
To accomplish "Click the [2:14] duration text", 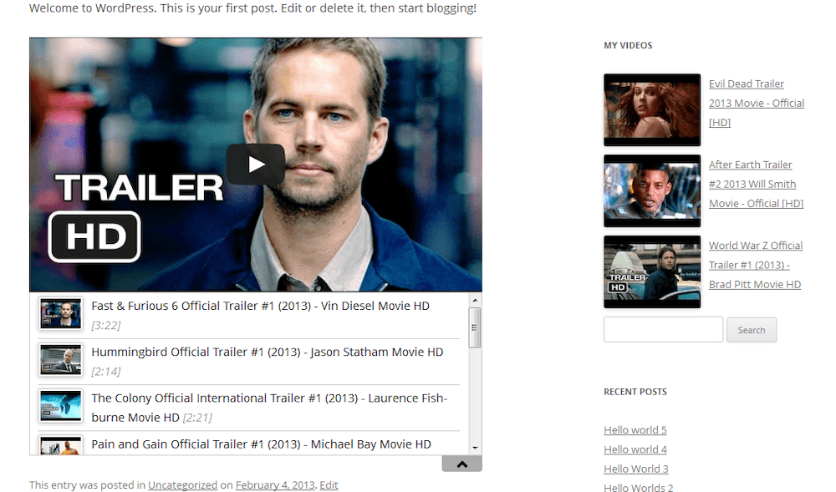I will [105, 371].
